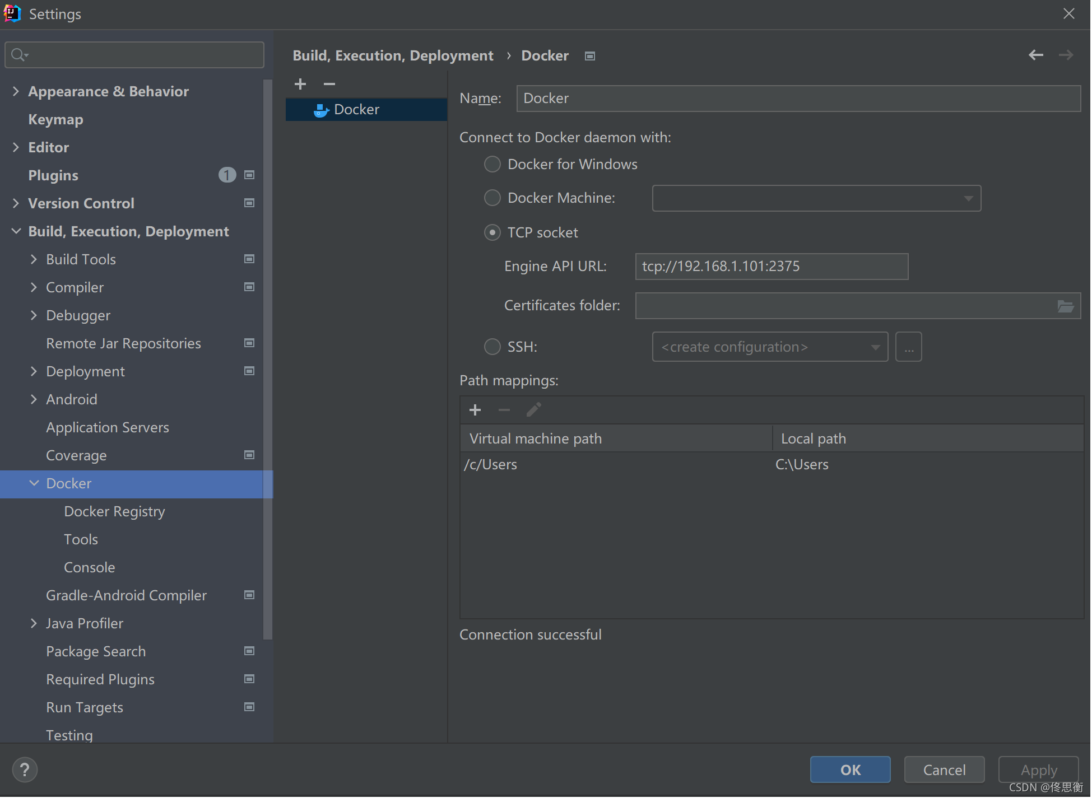Image resolution: width=1092 pixels, height=798 pixels.
Task: Click the project icon next to Build Tools
Action: (x=249, y=259)
